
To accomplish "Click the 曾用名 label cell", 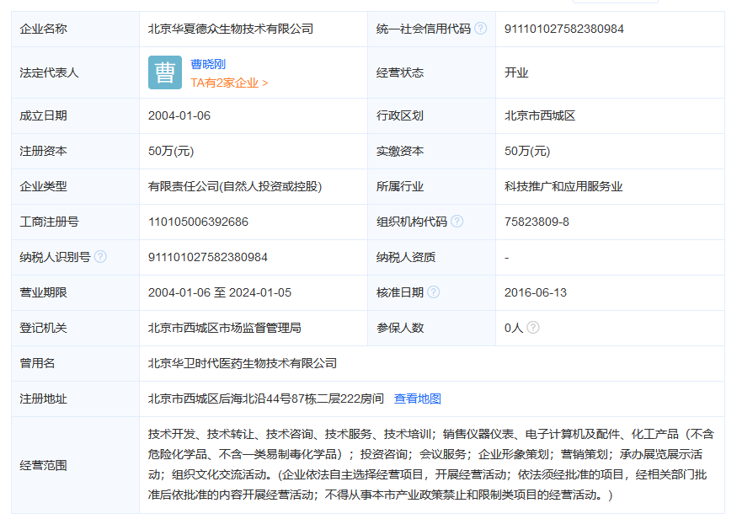I will point(75,363).
